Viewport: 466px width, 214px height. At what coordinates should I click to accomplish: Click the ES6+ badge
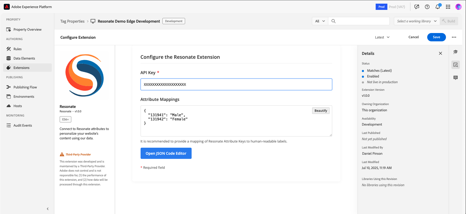[65, 119]
